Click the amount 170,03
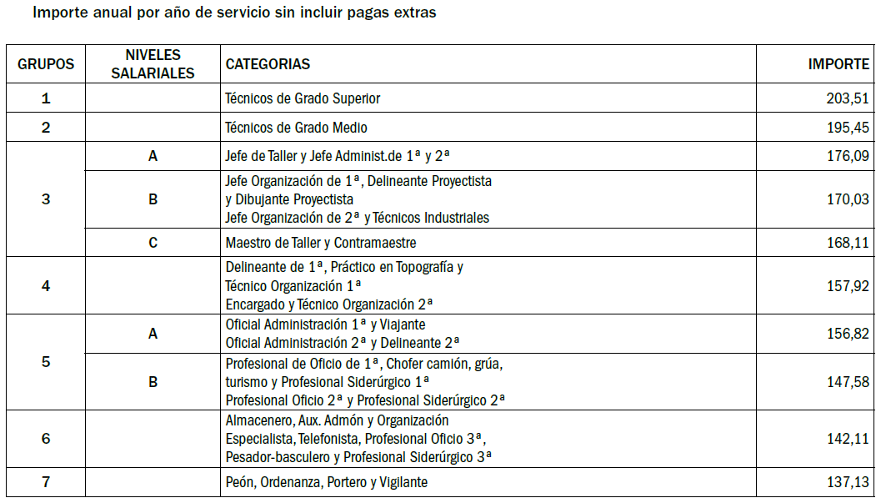The width and height of the screenshot is (876, 503). pos(848,199)
